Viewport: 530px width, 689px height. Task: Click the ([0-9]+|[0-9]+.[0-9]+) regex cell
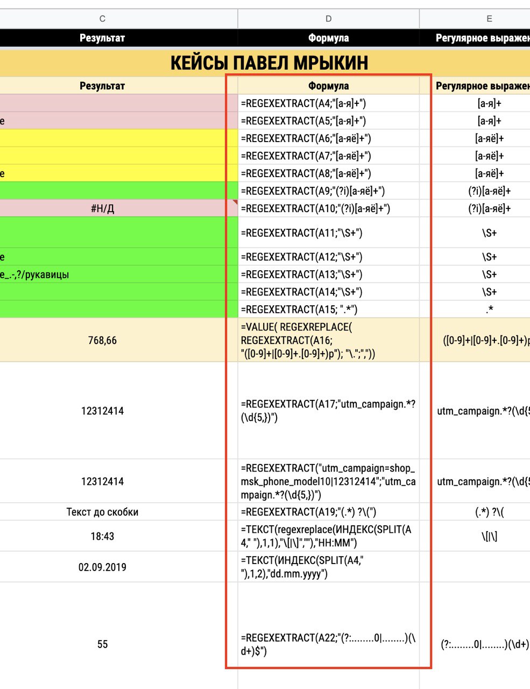tap(475, 340)
